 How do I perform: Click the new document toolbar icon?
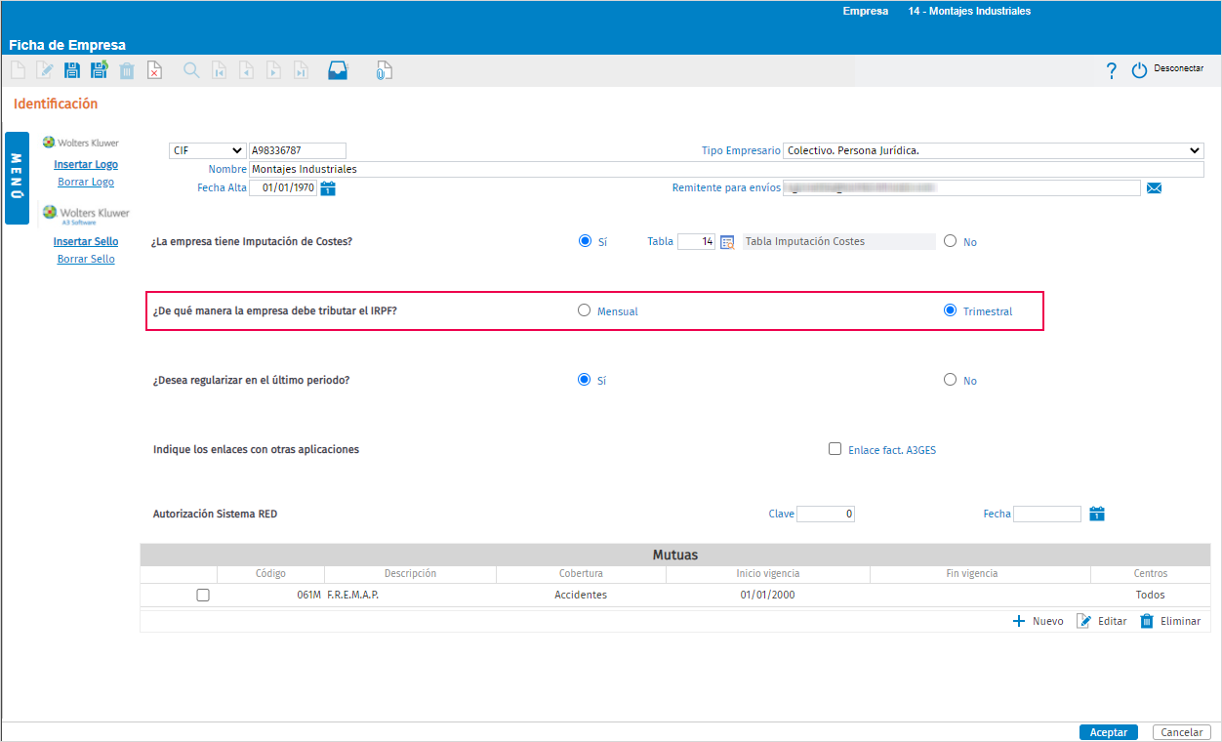point(18,70)
